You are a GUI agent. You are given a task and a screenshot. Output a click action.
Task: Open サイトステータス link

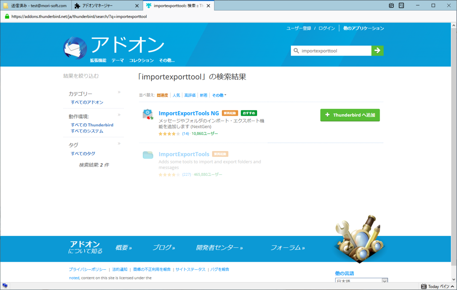pos(190,269)
